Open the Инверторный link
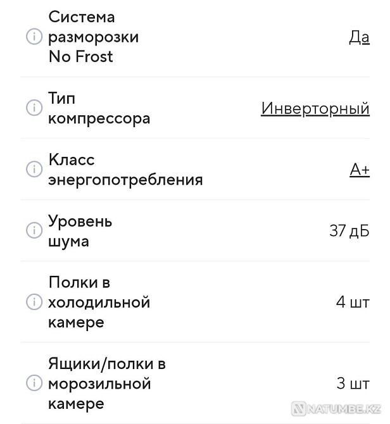Viewport: 390px width, 424px height. coord(315,108)
